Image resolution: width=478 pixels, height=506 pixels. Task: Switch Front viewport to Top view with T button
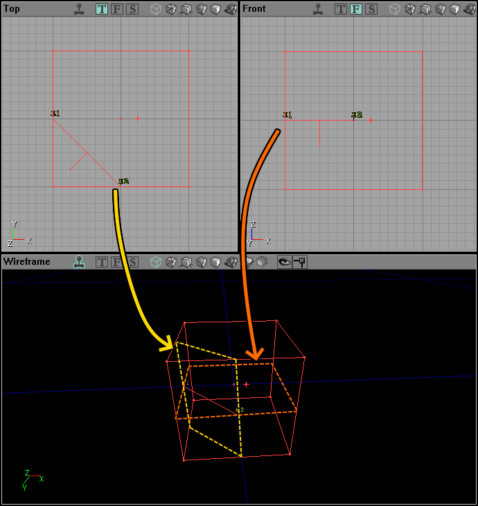[x=341, y=9]
